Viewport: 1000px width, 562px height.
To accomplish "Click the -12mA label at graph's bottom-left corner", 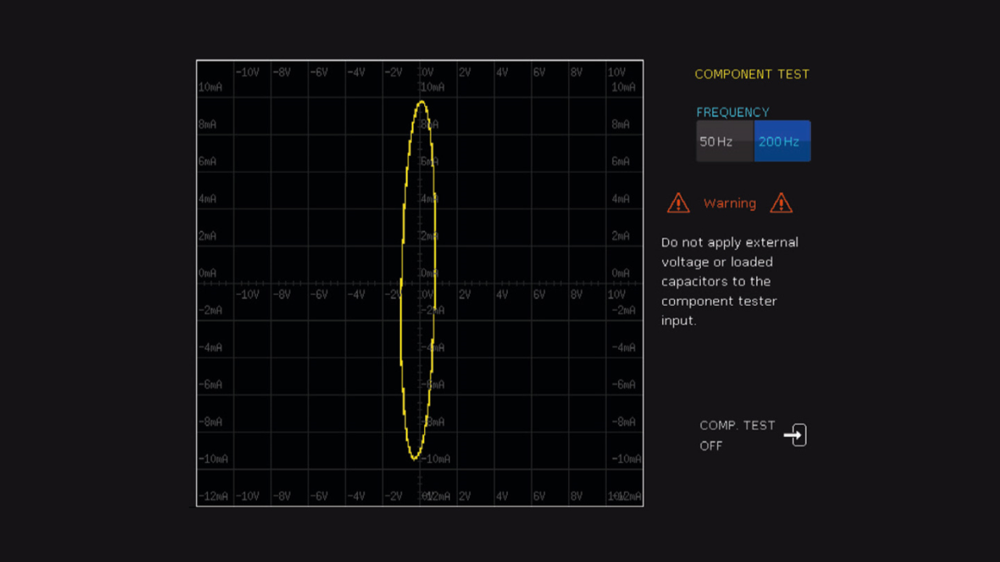I will 212,496.
